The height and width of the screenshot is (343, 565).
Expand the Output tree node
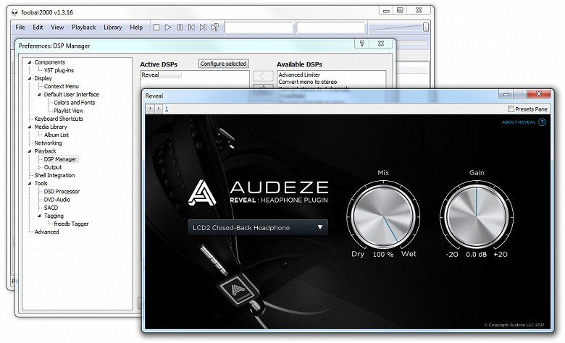(39, 167)
